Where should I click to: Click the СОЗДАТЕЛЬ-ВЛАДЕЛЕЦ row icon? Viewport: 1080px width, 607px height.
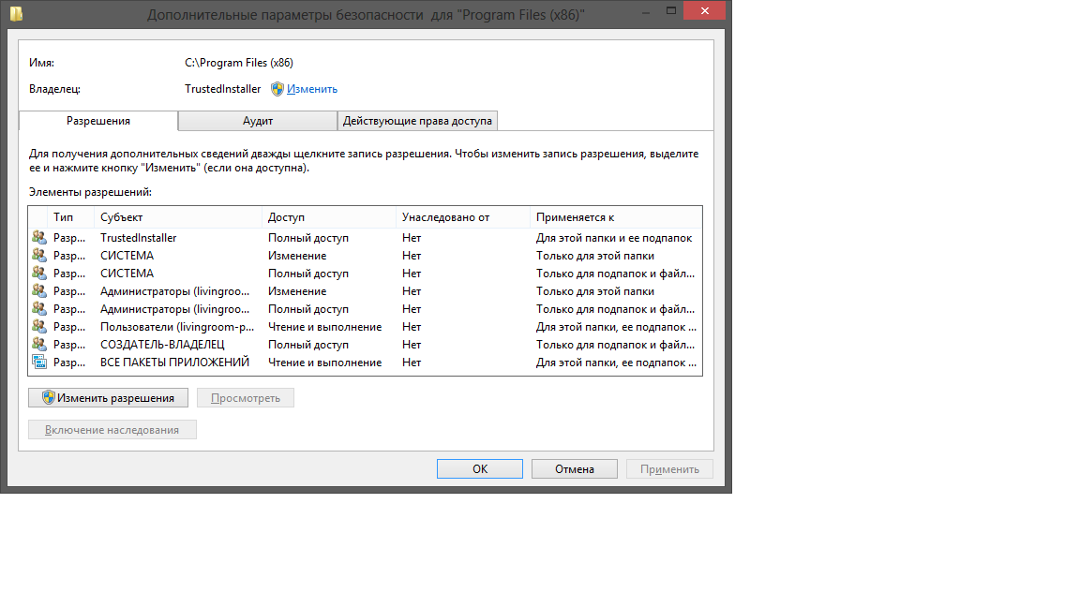[x=38, y=345]
